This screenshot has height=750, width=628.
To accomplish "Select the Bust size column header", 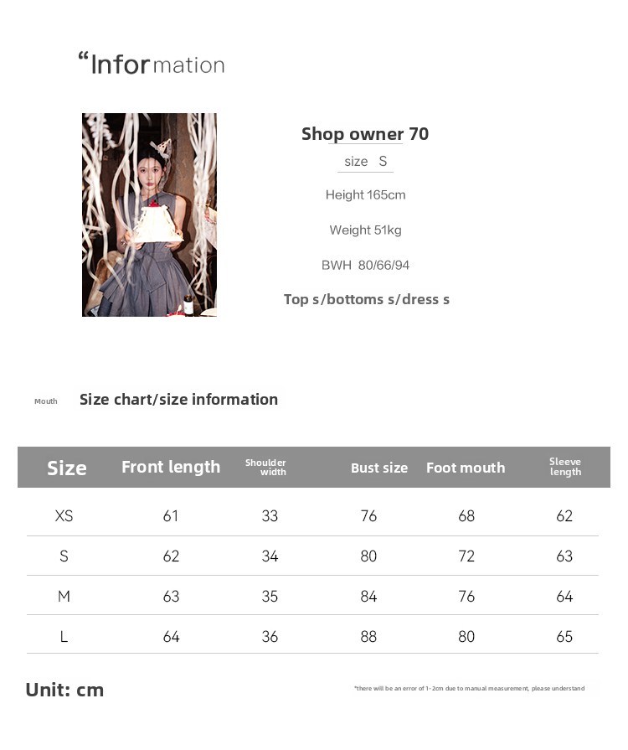I will click(x=379, y=468).
